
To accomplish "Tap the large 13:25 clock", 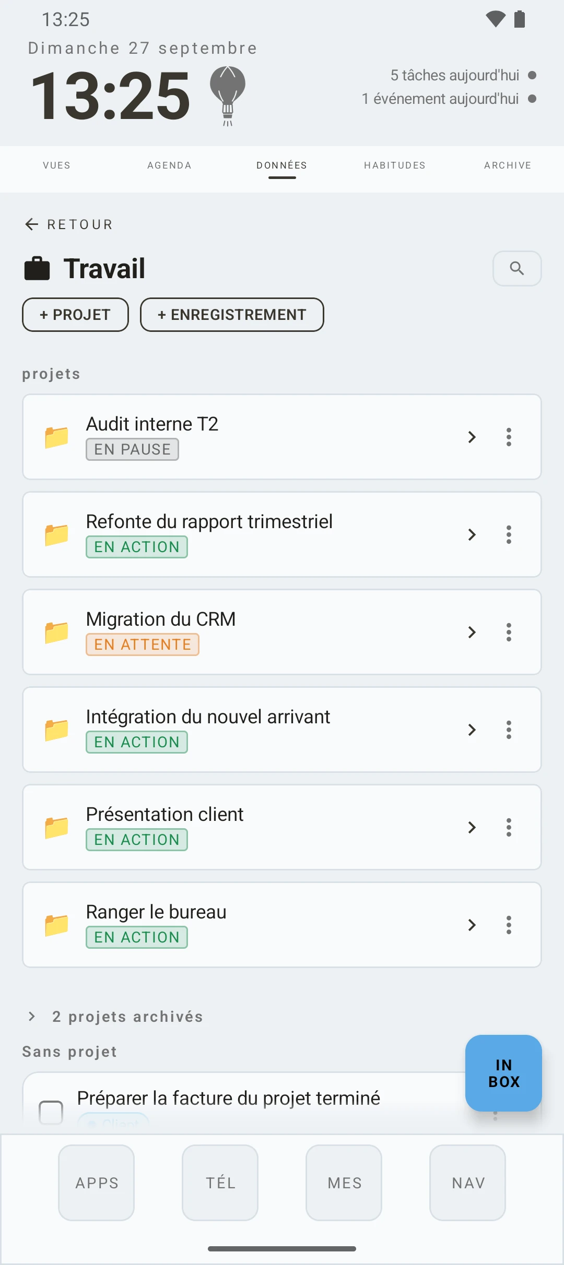I will (x=110, y=96).
